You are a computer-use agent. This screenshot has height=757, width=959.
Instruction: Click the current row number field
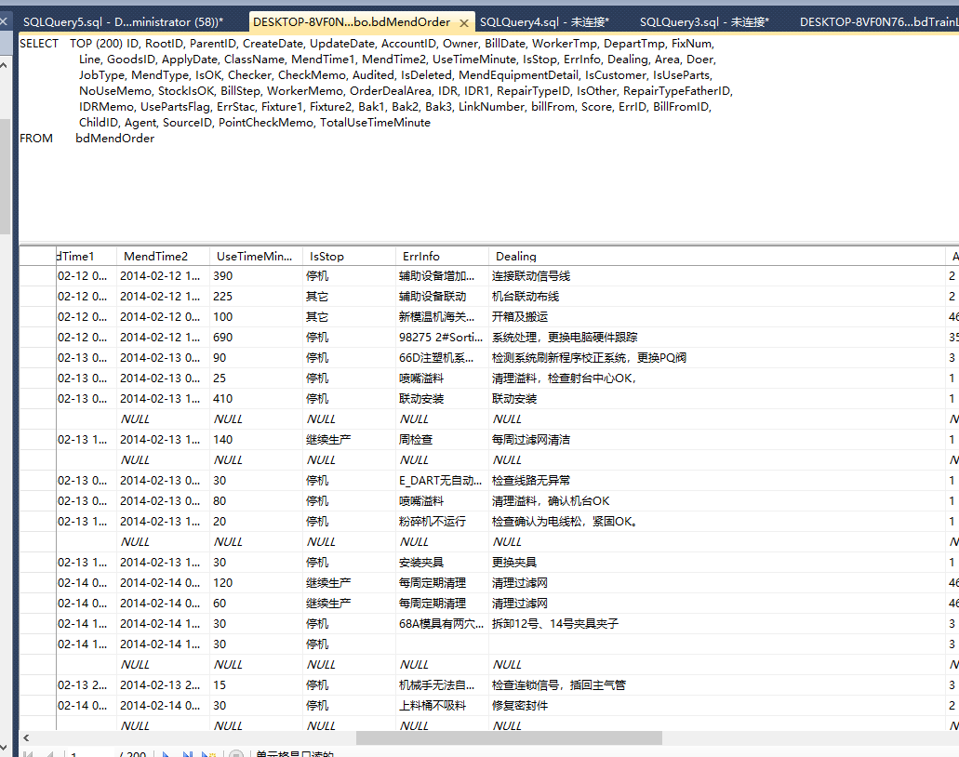[x=87, y=754]
